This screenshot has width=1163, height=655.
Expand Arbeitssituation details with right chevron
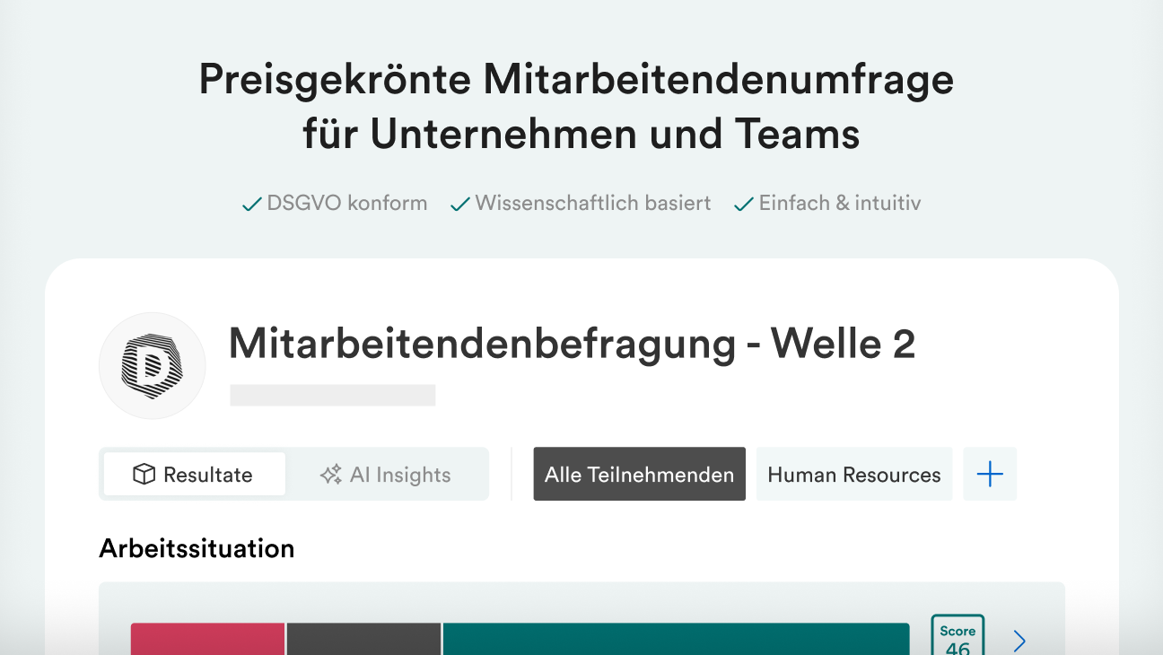[1019, 640]
